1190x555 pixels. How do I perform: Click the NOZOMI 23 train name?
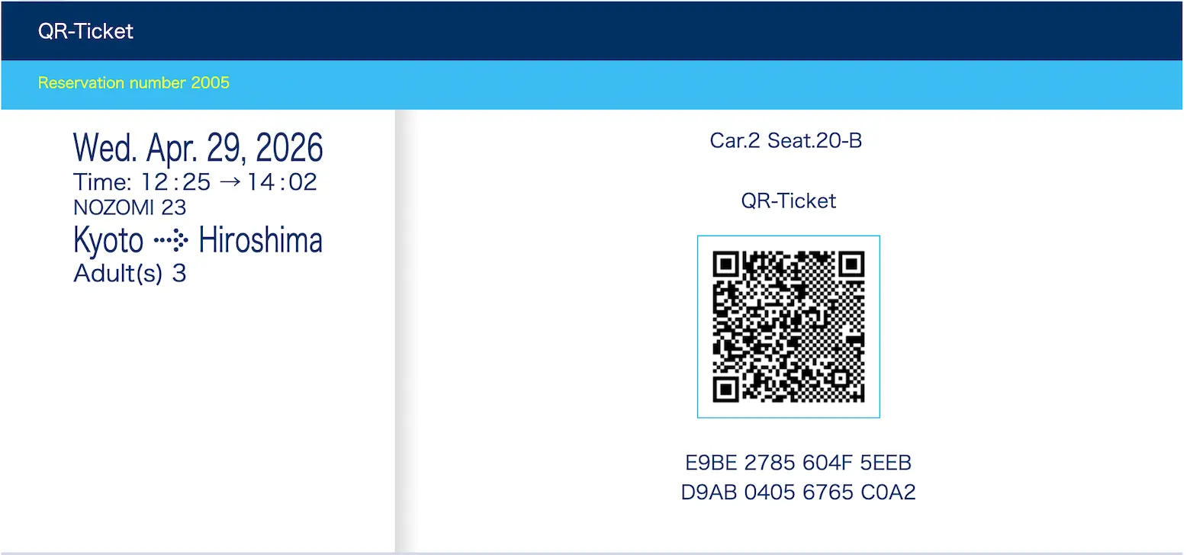tap(130, 207)
